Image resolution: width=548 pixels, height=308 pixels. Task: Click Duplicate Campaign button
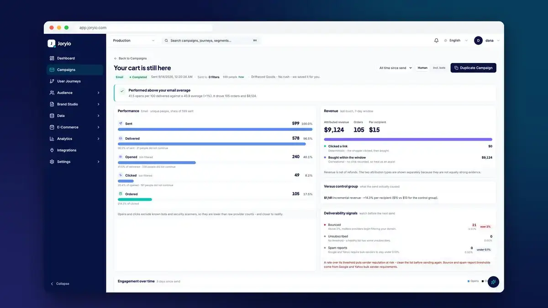(x=473, y=68)
